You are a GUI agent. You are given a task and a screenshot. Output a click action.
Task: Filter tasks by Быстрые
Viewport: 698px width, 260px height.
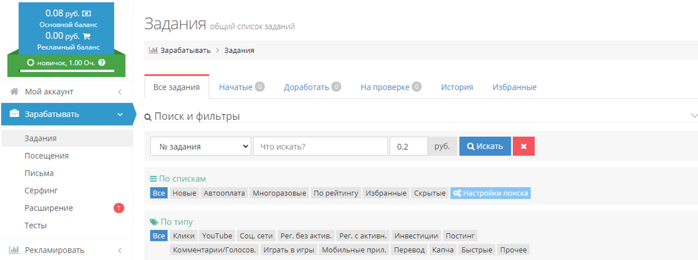[x=477, y=250]
